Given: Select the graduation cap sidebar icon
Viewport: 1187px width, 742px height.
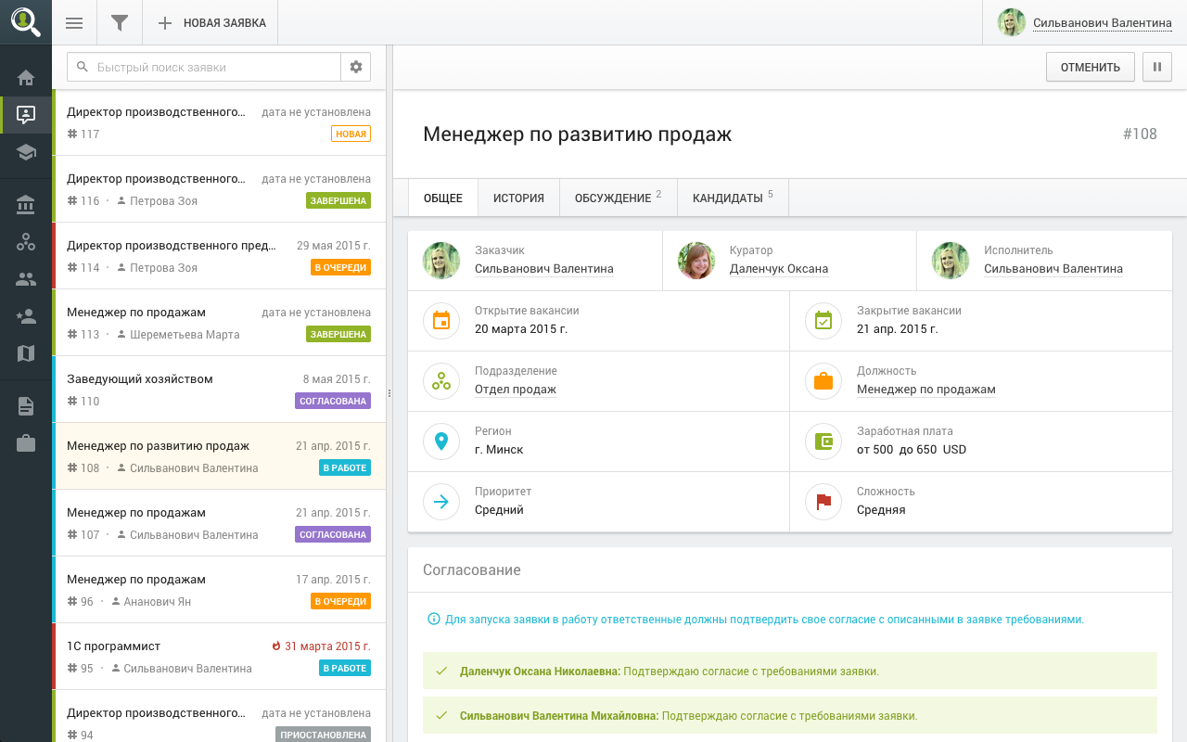Looking at the screenshot, I should point(26,152).
